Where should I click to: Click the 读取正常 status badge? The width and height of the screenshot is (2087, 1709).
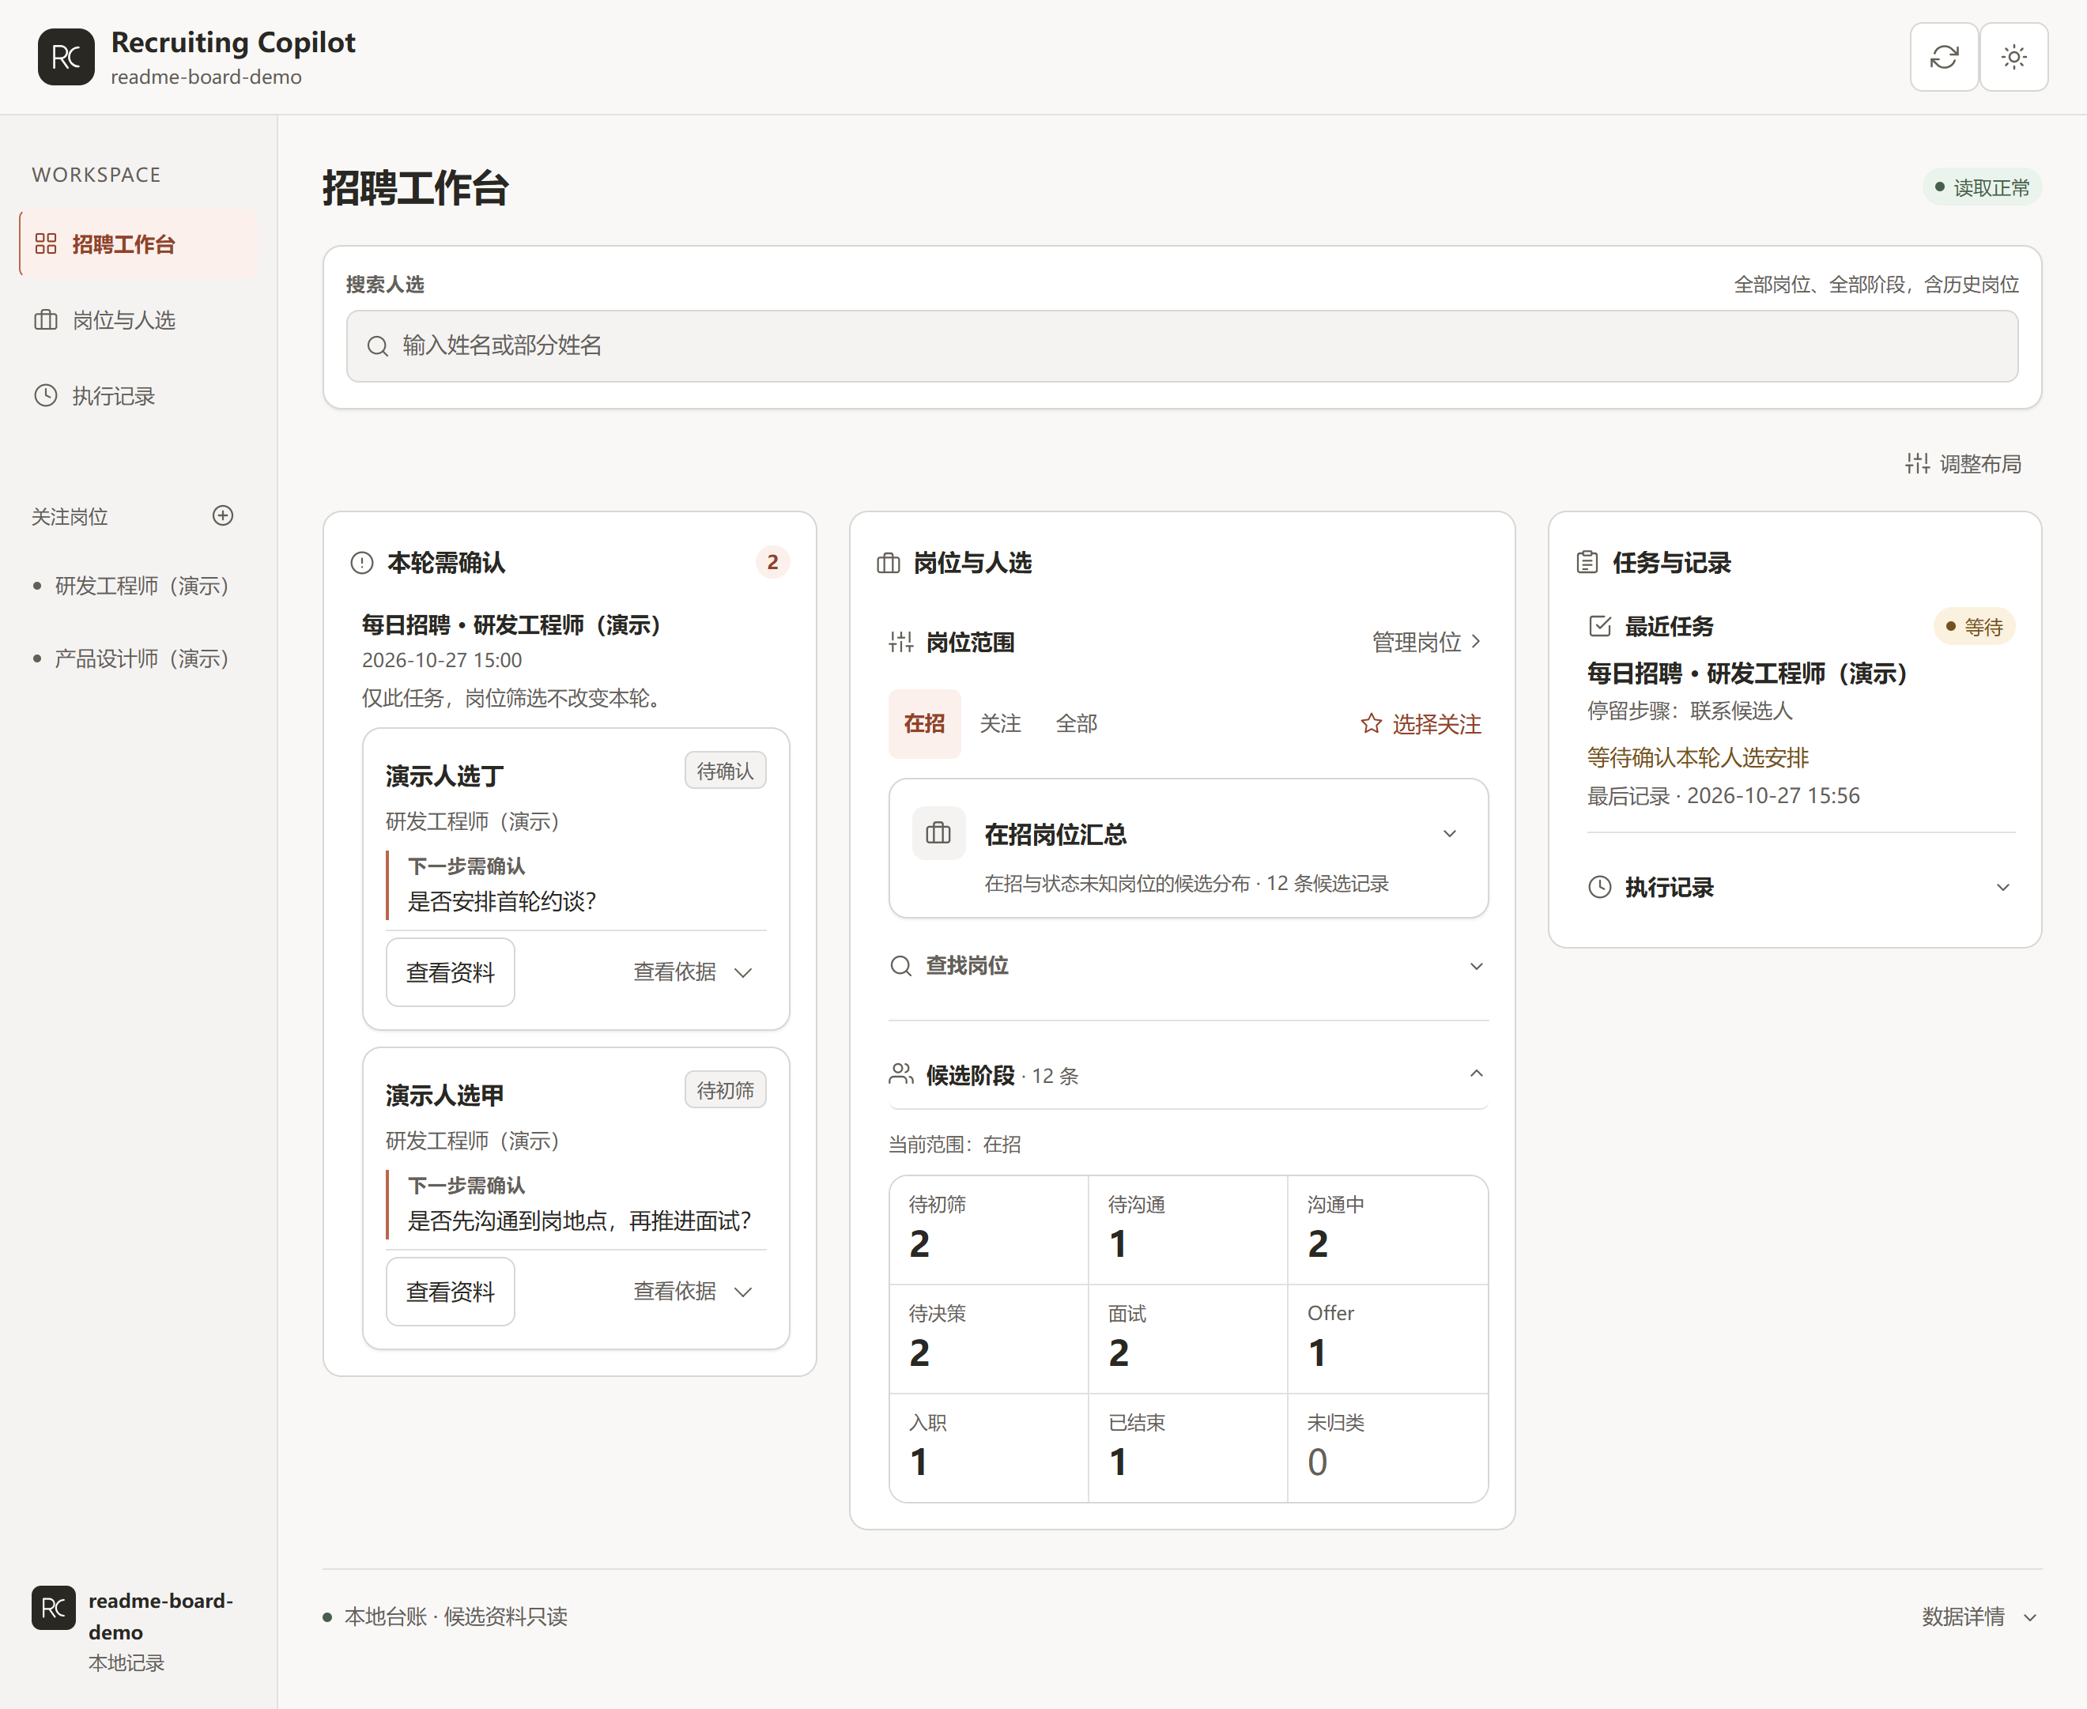pos(1982,187)
